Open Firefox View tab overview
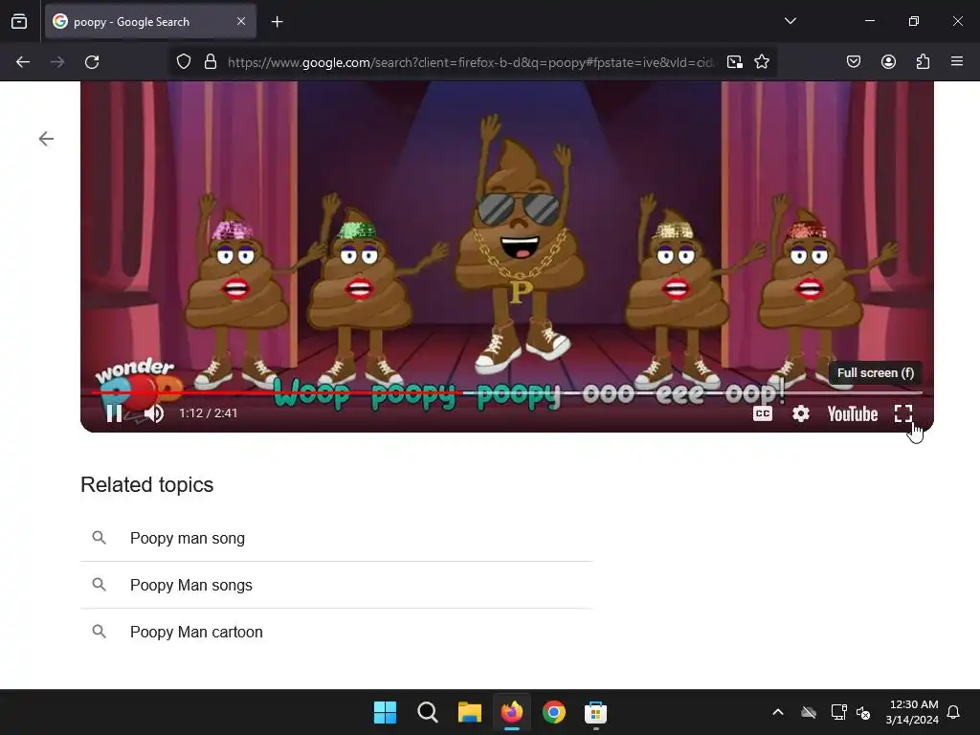Viewport: 980px width, 735px height. point(19,22)
